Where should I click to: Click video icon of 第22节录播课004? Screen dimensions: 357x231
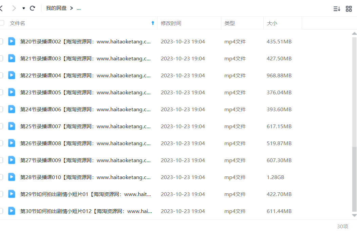coord(12,75)
